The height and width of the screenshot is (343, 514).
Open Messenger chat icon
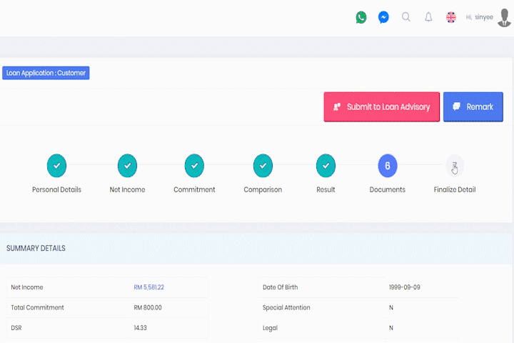point(383,17)
